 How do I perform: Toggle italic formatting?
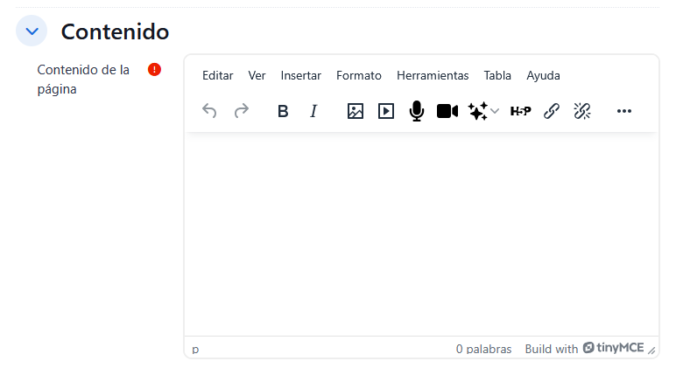pyautogui.click(x=313, y=111)
